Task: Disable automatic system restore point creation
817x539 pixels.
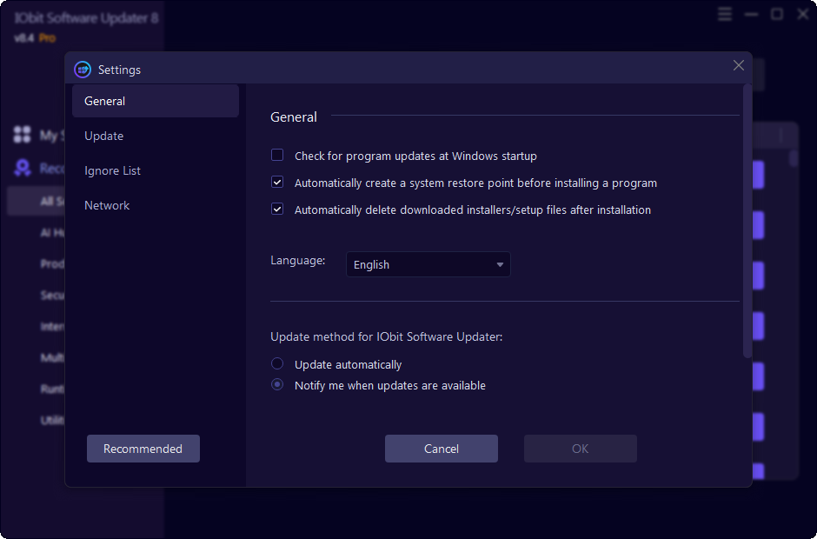Action: point(277,182)
